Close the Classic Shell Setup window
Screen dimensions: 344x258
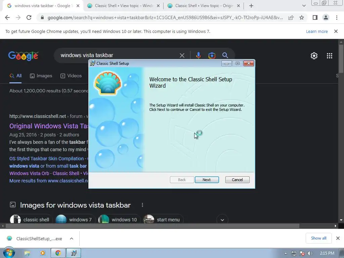[249, 63]
